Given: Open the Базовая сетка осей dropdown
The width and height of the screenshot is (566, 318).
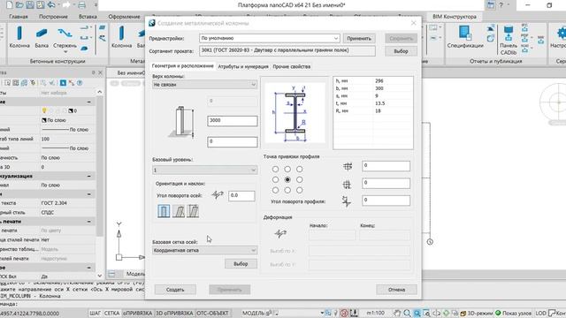Looking at the screenshot, I should pos(204,250).
